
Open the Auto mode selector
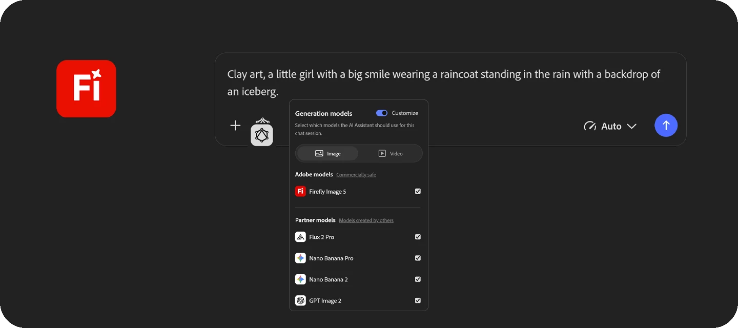coord(610,126)
